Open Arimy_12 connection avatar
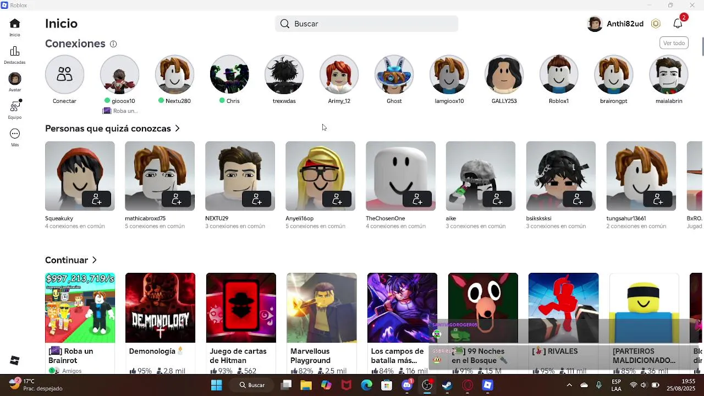The width and height of the screenshot is (704, 396). click(x=339, y=74)
